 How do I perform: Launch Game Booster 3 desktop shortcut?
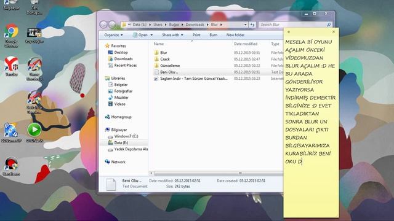click(x=34, y=69)
